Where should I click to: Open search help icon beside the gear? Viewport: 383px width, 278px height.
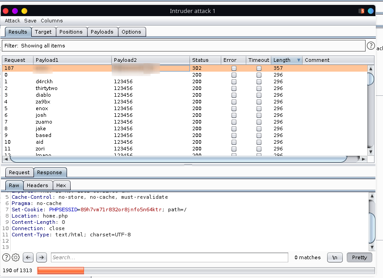click(x=6, y=257)
